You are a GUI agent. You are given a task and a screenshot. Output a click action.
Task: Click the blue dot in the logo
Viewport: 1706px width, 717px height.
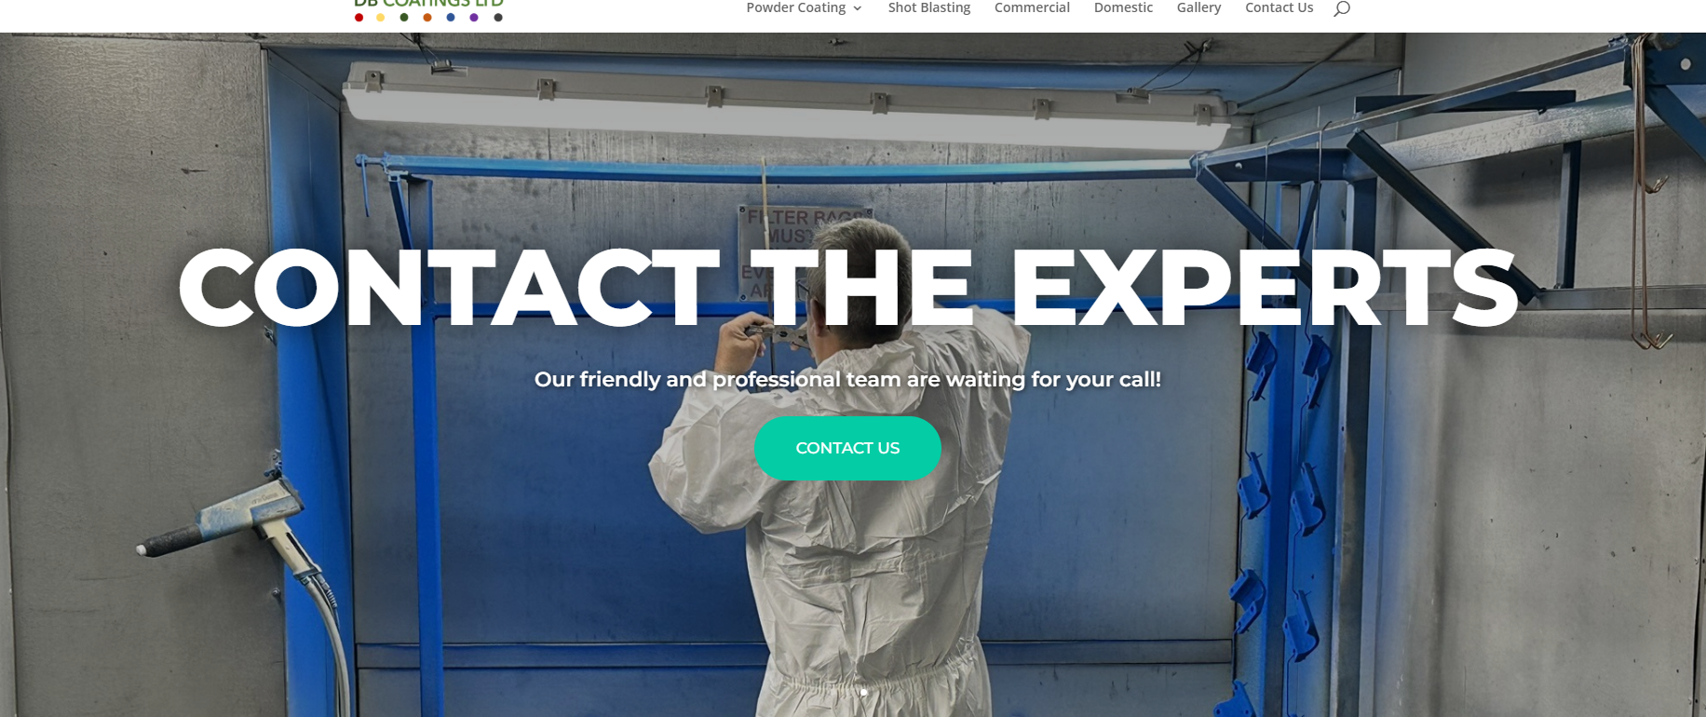(x=451, y=17)
